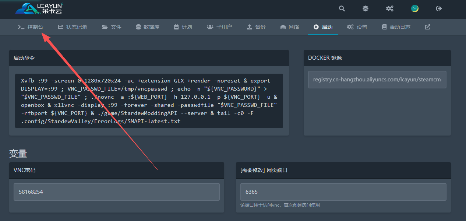Switch to the 状态记录 tab
The width and height of the screenshot is (466, 221).
(x=73, y=27)
